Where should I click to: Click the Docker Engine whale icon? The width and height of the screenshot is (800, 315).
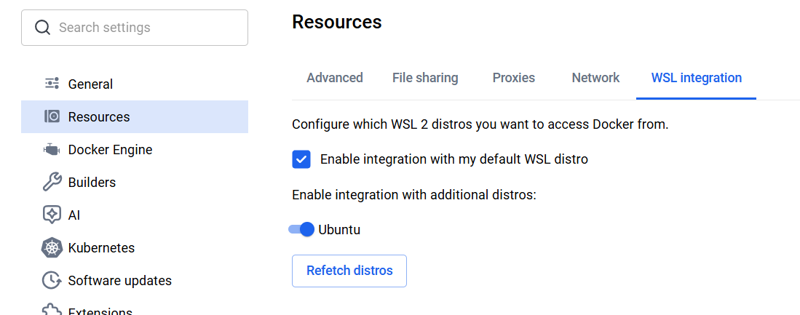[52, 150]
